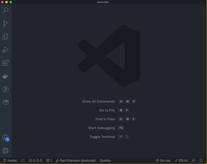Click the Git graph icon in sidebar
Image resolution: width=207 pixels, height=164 pixels.
(x=5, y=89)
